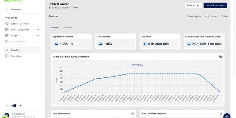Toggle the dark/light theme switch
Image resolution: width=236 pixels, height=118 pixels.
coord(14,106)
